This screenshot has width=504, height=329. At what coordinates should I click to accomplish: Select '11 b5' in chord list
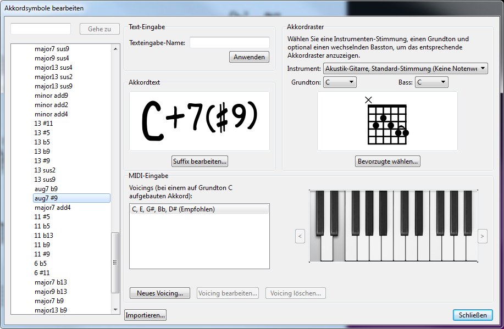[x=42, y=226]
